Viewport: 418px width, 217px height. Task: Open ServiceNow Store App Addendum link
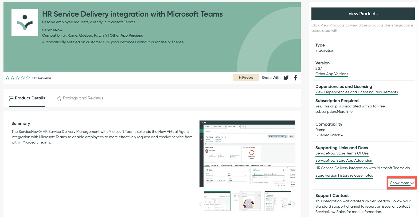tap(344, 161)
